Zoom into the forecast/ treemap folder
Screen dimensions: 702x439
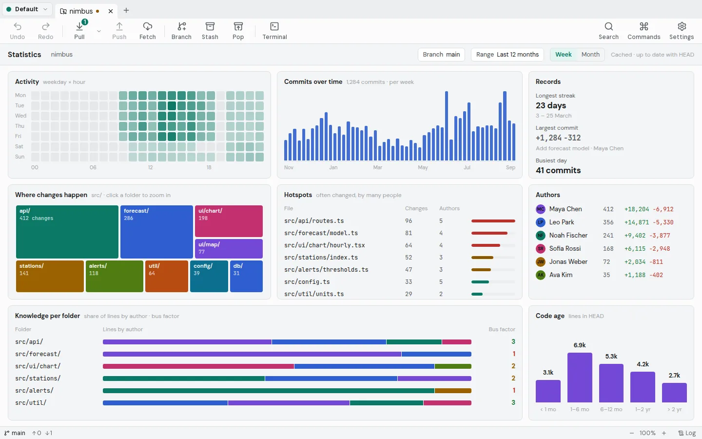156,232
